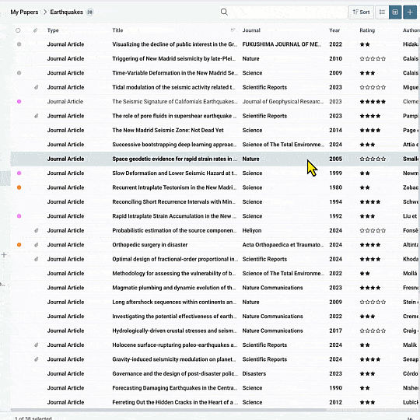Screen dimensions: 420x420
Task: Click the horizontal scrollbar at bottom
Action: click(169, 410)
